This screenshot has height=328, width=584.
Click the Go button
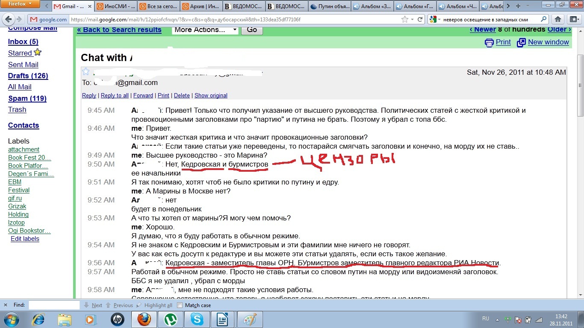coord(252,30)
